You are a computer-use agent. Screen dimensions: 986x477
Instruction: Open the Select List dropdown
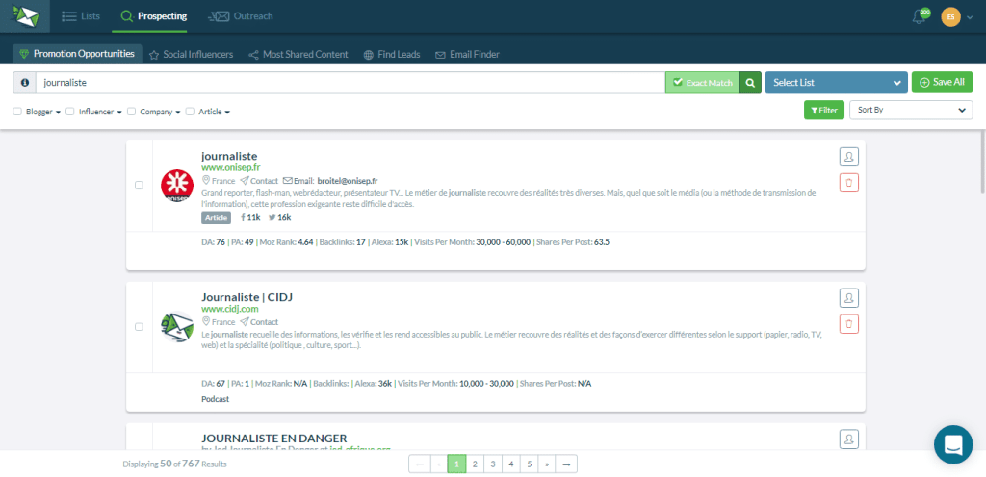click(837, 82)
